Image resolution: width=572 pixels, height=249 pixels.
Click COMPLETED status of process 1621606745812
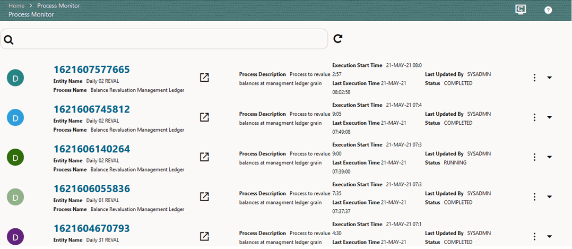458,123
